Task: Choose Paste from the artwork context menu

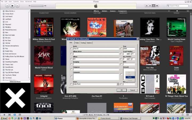Action: click(130, 77)
